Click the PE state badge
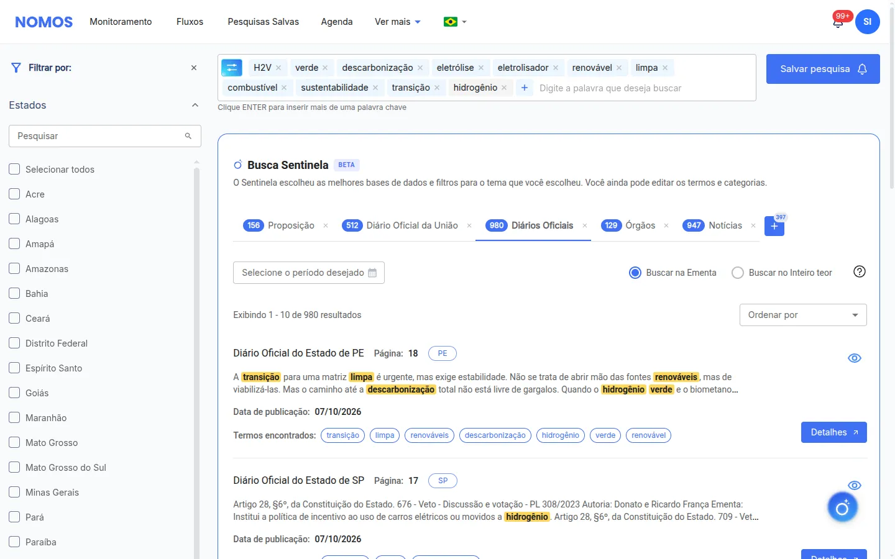Image resolution: width=895 pixels, height=559 pixels. click(443, 353)
